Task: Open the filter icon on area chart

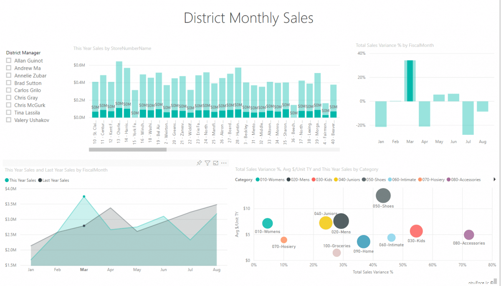Action: (x=207, y=163)
